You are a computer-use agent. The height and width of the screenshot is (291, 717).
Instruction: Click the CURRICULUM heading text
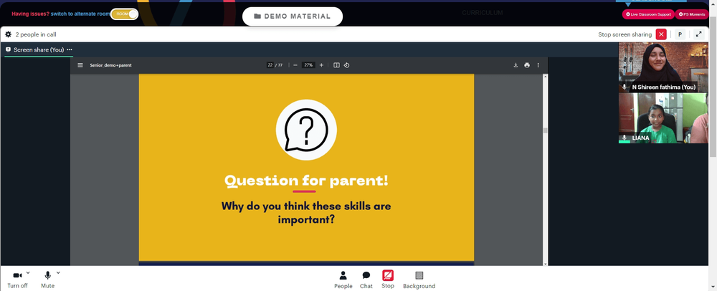pos(483,13)
